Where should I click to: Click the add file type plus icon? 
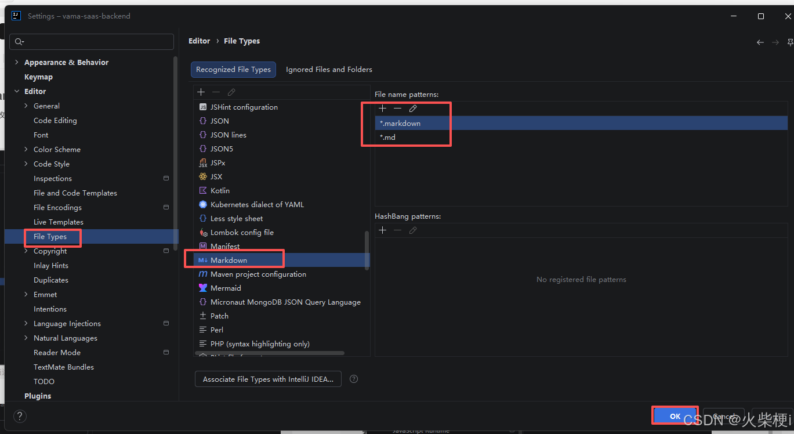pyautogui.click(x=201, y=92)
